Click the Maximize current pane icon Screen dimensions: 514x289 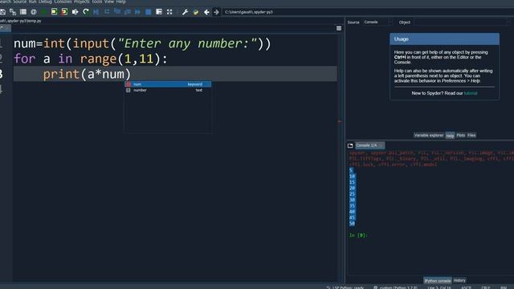[159, 12]
